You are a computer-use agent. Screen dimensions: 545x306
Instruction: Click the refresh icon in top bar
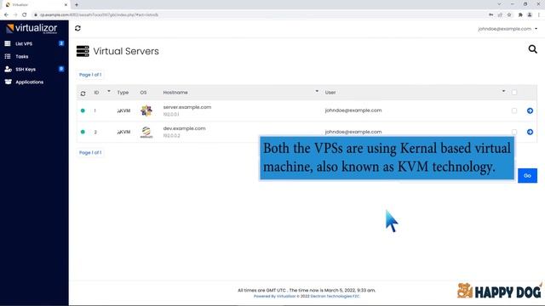pos(77,28)
